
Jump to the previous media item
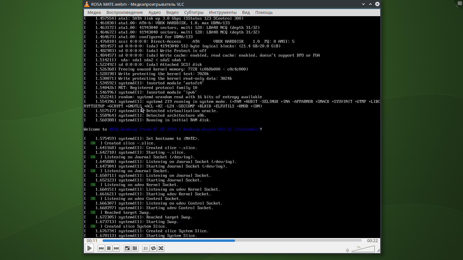[101, 248]
